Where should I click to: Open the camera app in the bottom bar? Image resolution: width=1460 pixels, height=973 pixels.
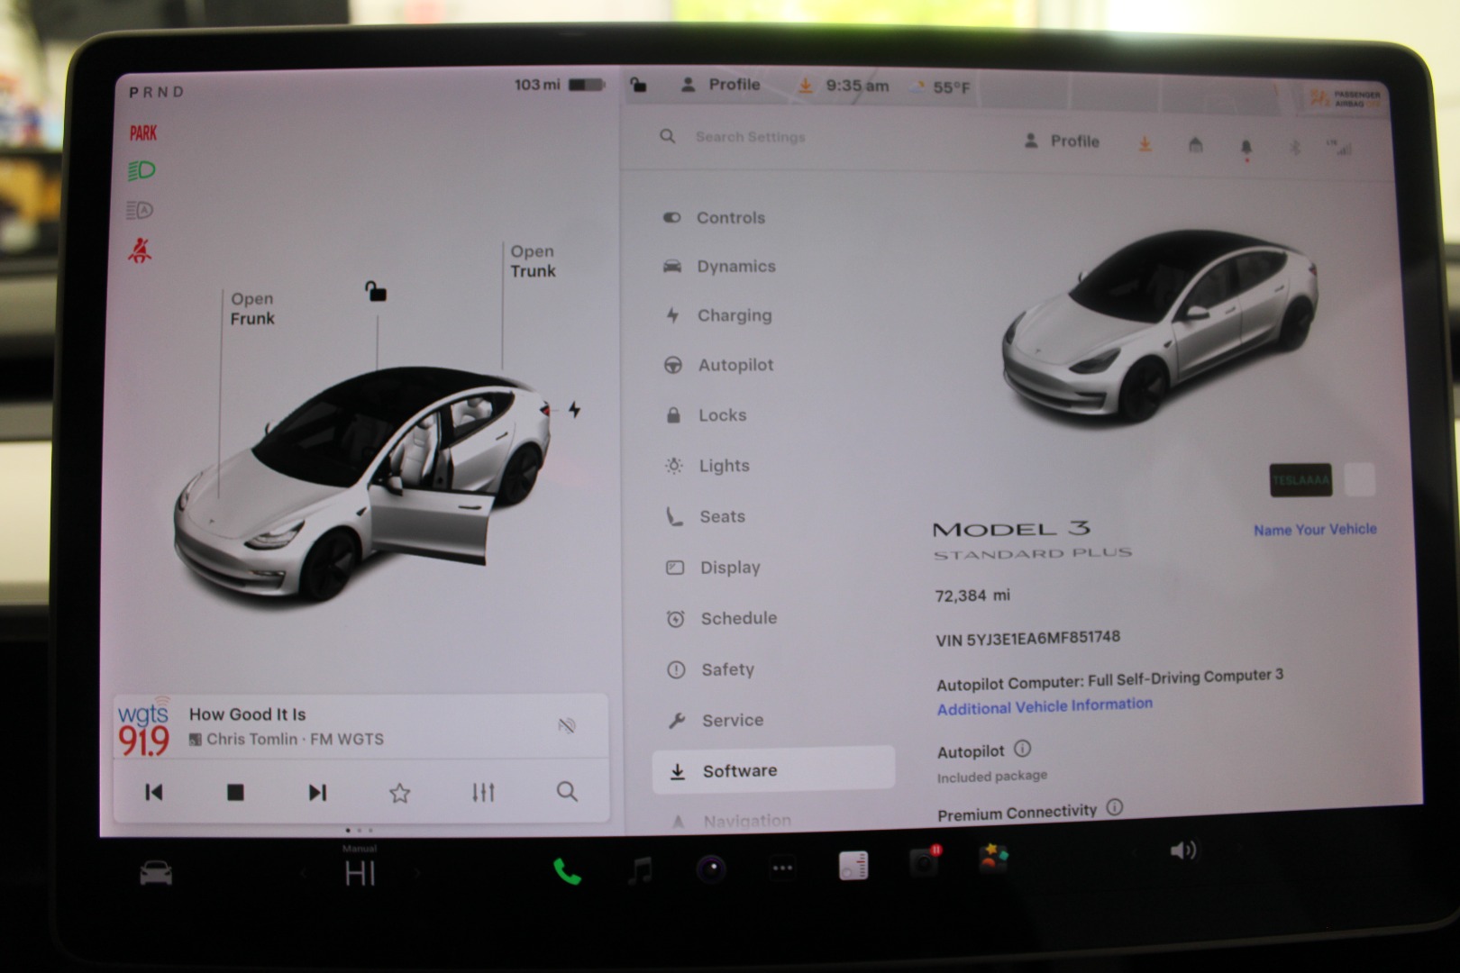click(711, 869)
